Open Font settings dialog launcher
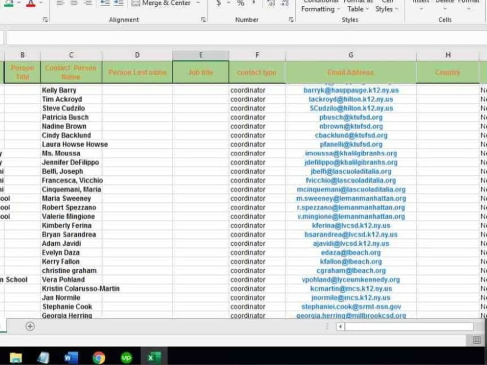 point(45,20)
